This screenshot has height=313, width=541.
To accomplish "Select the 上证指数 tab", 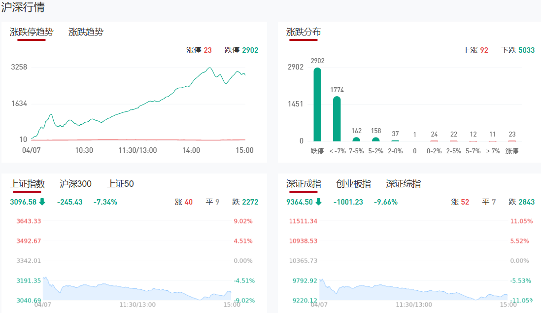I will [28, 184].
